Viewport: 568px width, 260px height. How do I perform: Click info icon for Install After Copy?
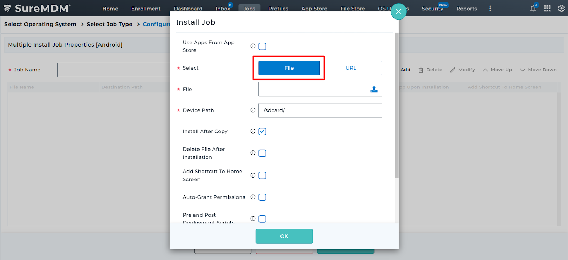(x=253, y=131)
